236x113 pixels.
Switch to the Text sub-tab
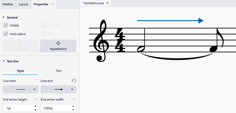click(59, 71)
